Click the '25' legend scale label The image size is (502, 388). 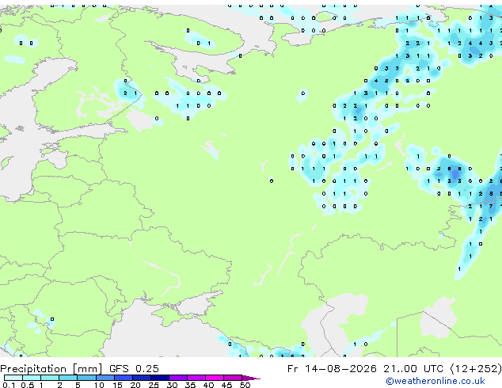pos(154,385)
